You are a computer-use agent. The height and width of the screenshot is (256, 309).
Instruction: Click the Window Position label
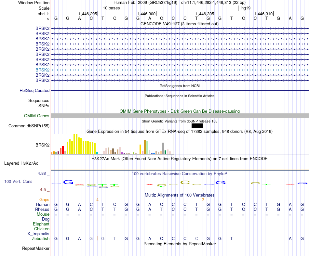[x=34, y=3]
